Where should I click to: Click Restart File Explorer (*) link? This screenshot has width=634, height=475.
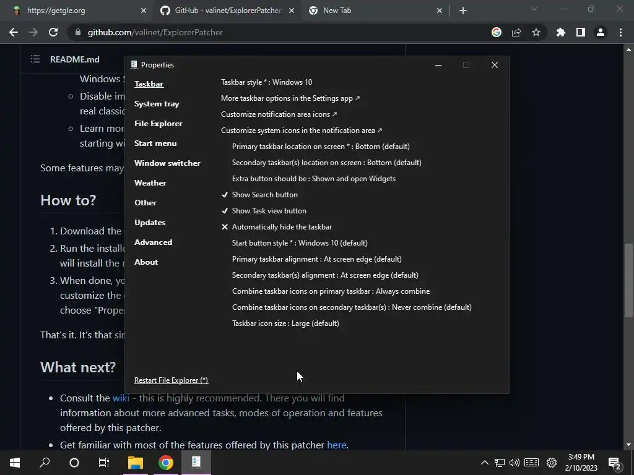171,380
